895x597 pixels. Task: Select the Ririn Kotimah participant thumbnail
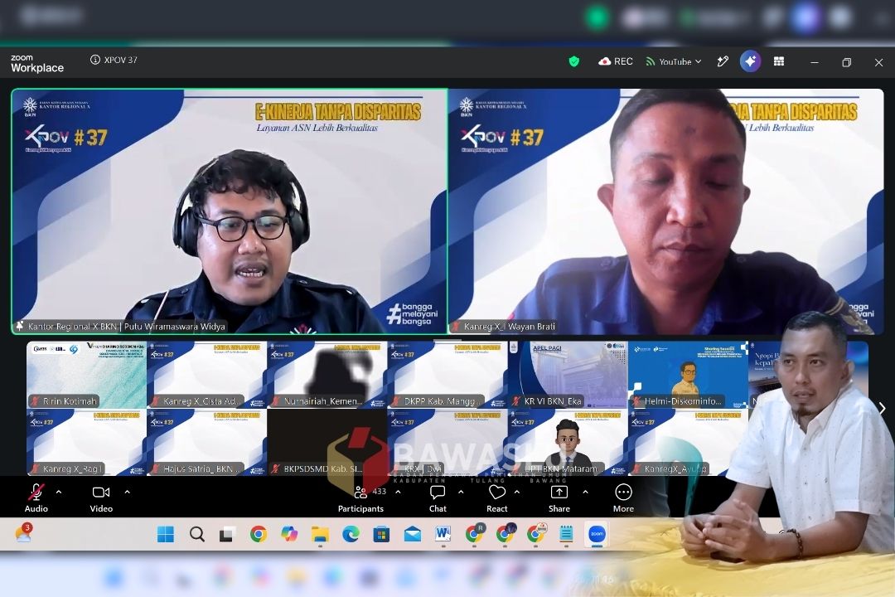point(87,375)
